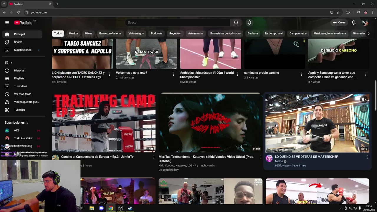Select the Reguetón filter chip

point(175,34)
